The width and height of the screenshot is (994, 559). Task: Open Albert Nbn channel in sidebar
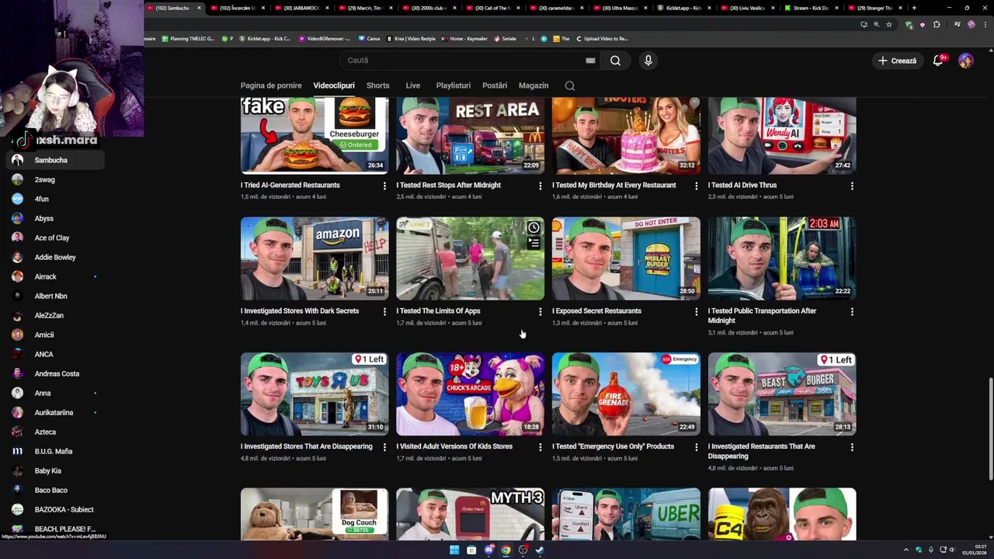(55, 296)
